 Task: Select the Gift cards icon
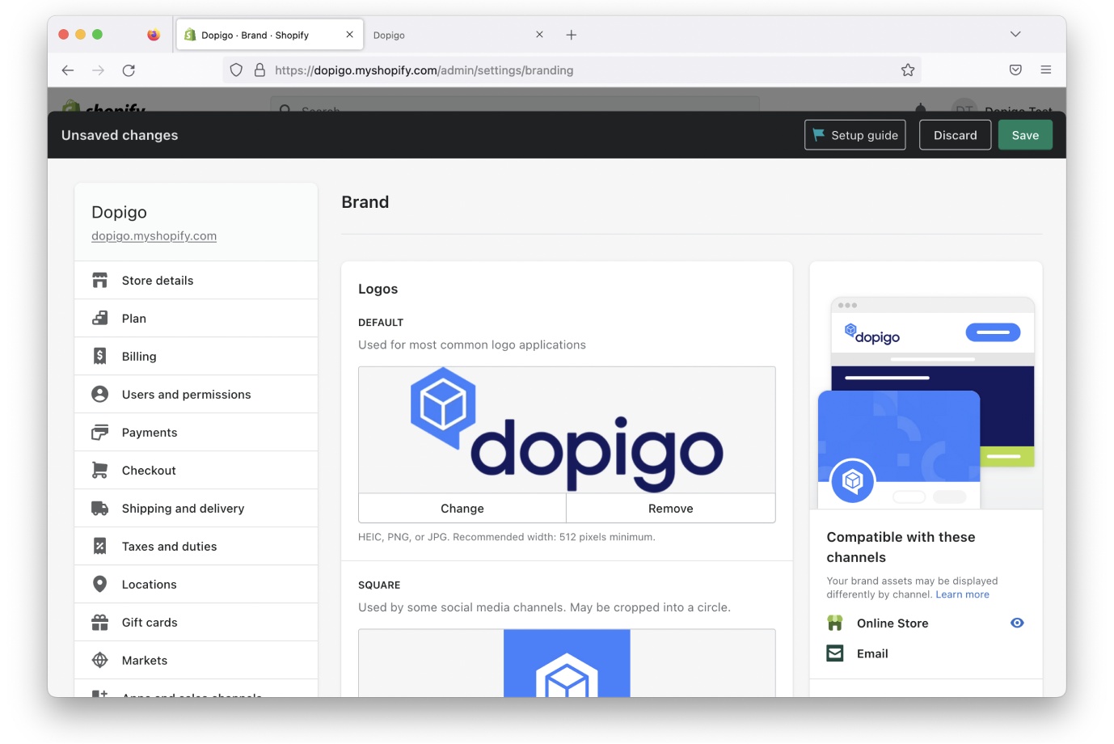[x=100, y=622]
